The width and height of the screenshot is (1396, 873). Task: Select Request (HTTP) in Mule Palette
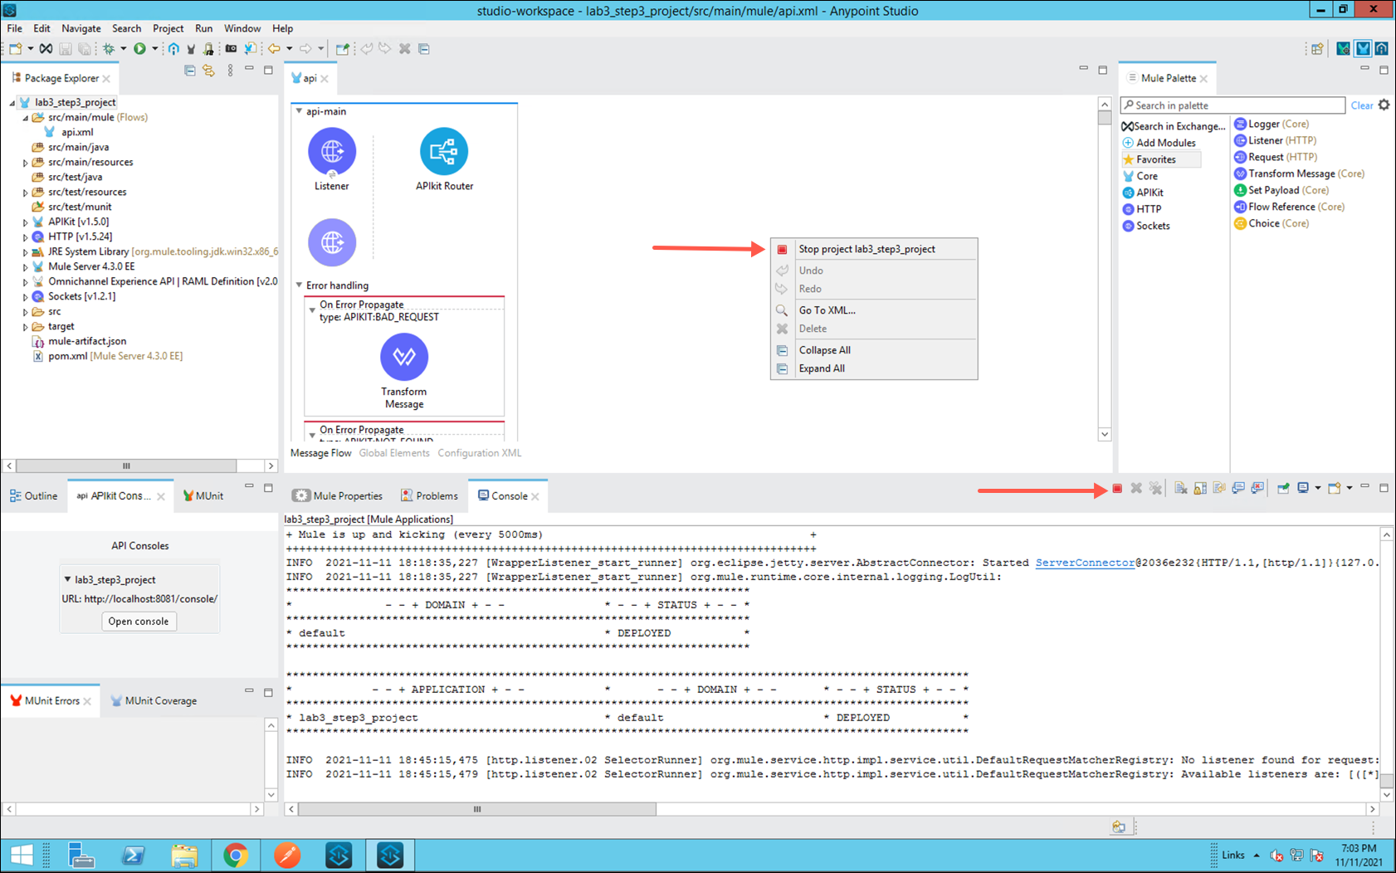pyautogui.click(x=1276, y=157)
